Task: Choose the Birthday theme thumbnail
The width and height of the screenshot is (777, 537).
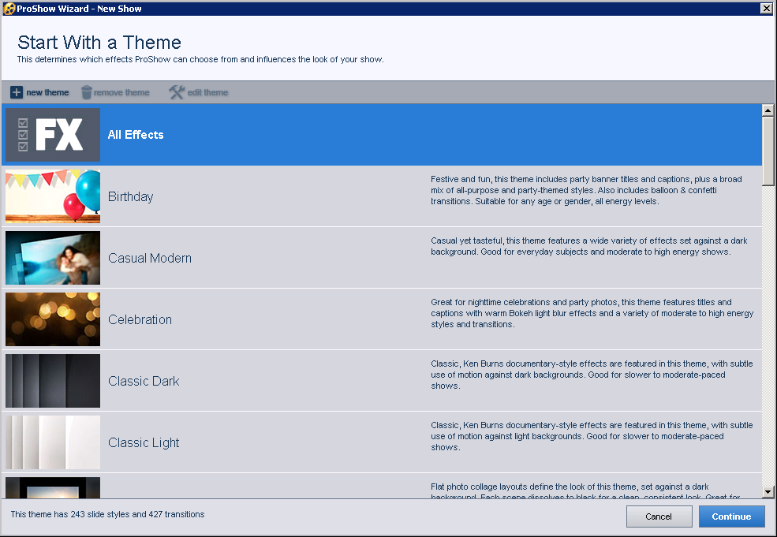Action: (53, 196)
